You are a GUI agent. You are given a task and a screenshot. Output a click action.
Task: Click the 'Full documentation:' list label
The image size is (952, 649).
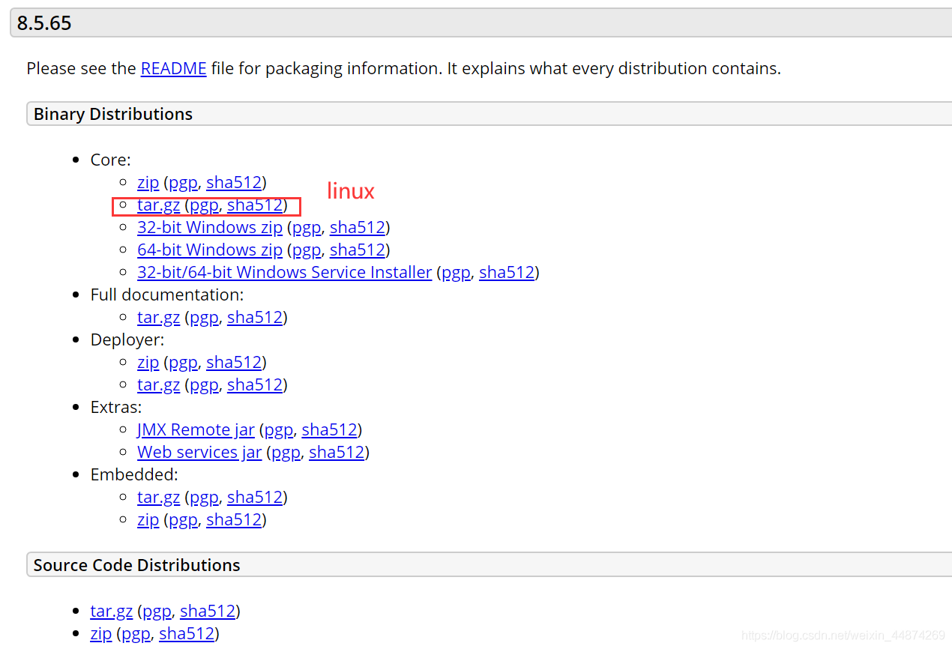point(167,295)
